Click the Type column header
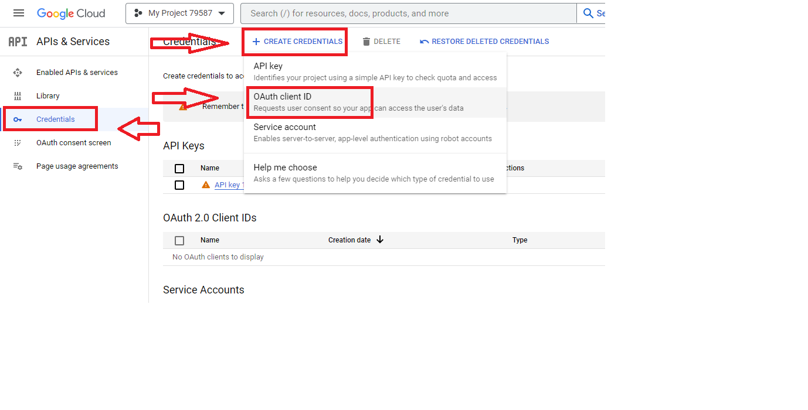808x410 pixels. click(520, 240)
